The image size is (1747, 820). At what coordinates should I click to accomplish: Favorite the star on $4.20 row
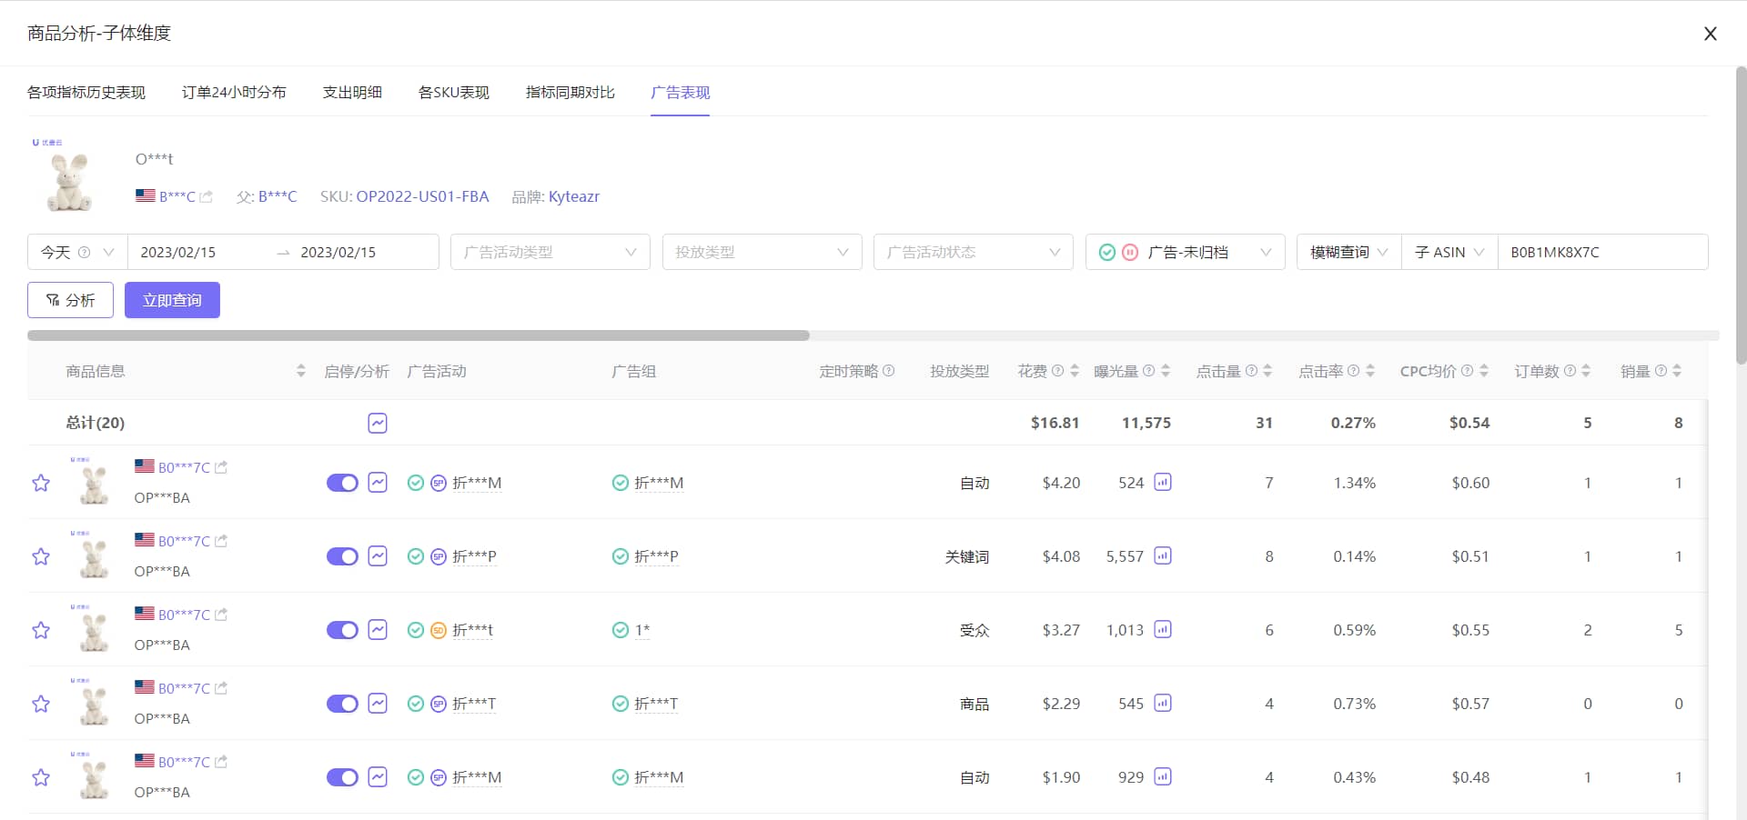(41, 483)
